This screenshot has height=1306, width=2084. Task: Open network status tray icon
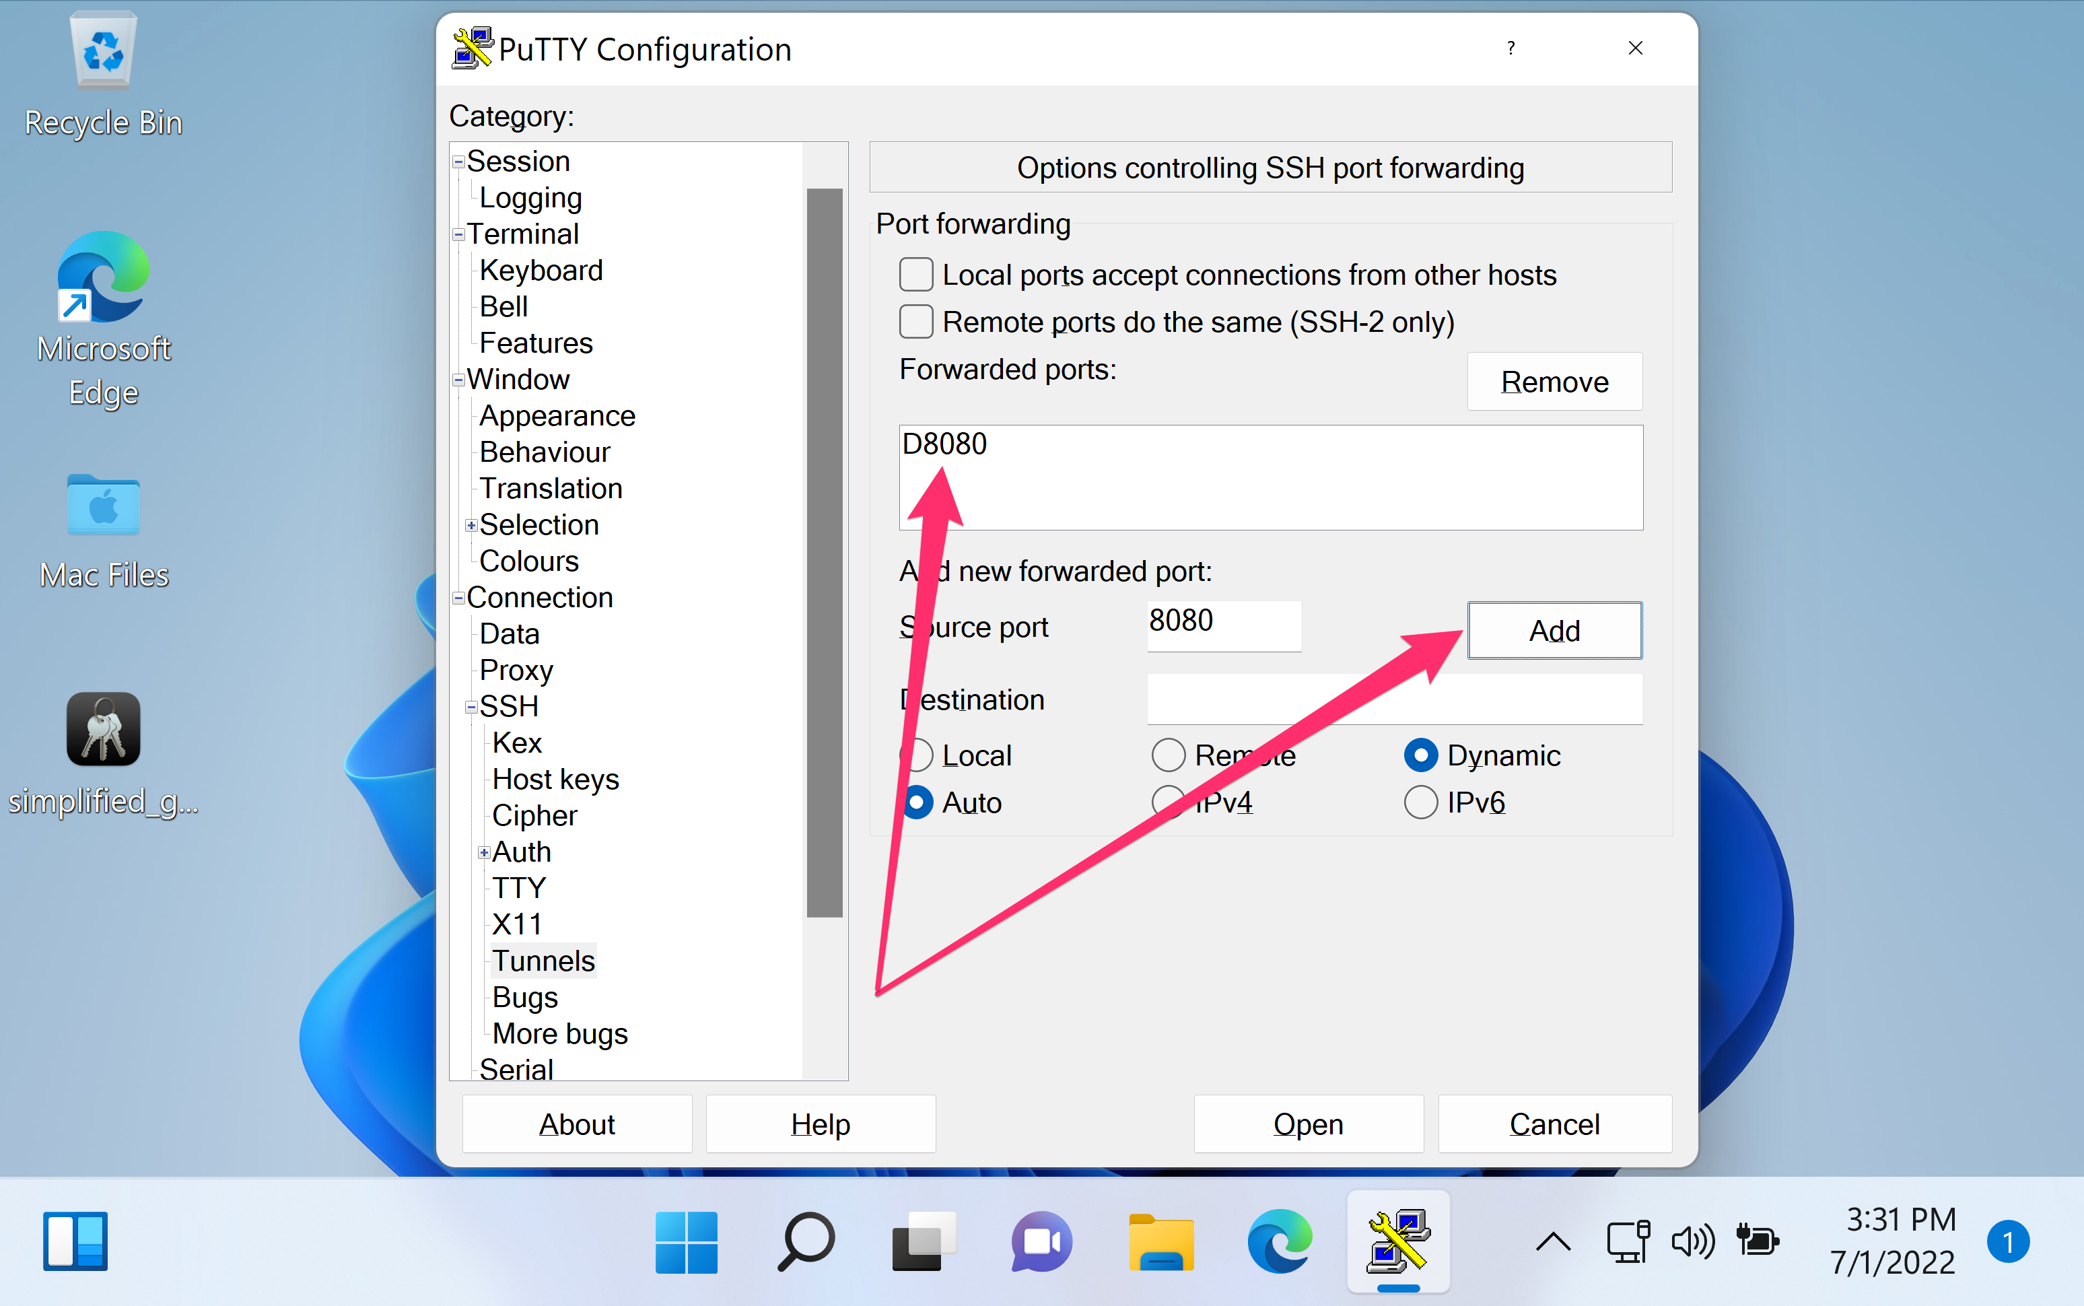pos(1628,1242)
